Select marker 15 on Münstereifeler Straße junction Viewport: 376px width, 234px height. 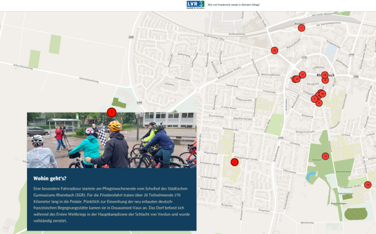pos(274,50)
